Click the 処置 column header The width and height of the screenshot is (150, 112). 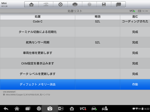coord(37,16)
